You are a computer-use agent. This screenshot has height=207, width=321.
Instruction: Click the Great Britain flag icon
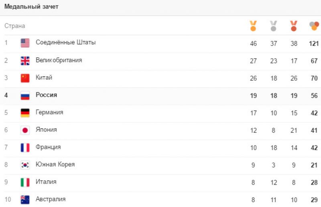pyautogui.click(x=25, y=61)
